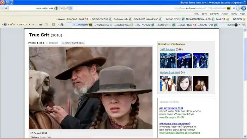Open www.Bezeq.co.il/NGN link

[171, 117]
